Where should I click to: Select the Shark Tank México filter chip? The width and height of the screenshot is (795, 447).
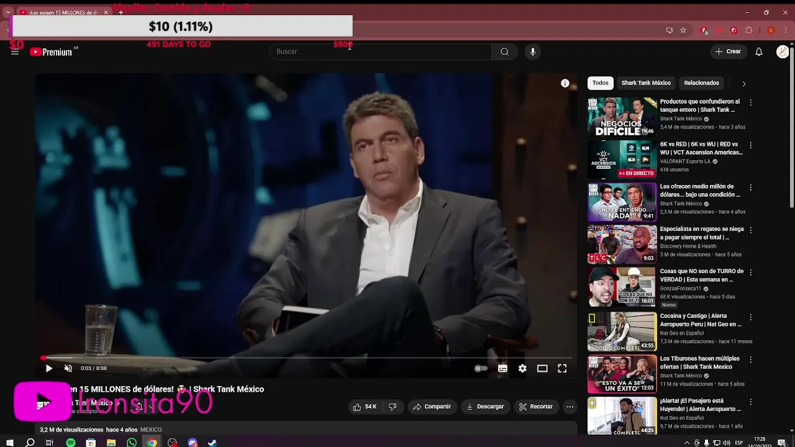point(646,83)
